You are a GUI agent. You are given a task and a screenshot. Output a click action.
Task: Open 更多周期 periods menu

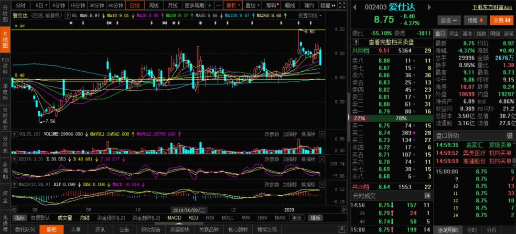(x=194, y=5)
